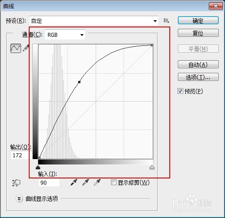Image resolution: width=225 pixels, height=218 pixels.
Task: Select the black point input slider
Action: [x=38, y=167]
